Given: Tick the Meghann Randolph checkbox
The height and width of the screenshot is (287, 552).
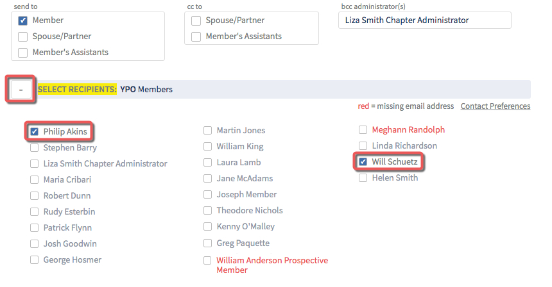Looking at the screenshot, I should click(x=363, y=130).
